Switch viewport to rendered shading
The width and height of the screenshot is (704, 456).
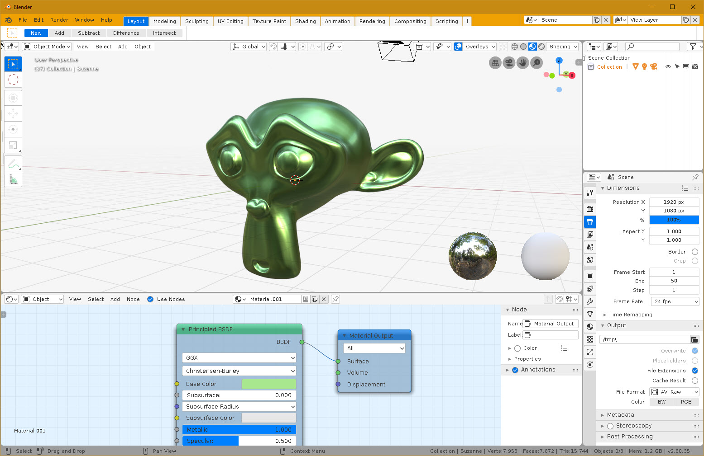point(541,47)
